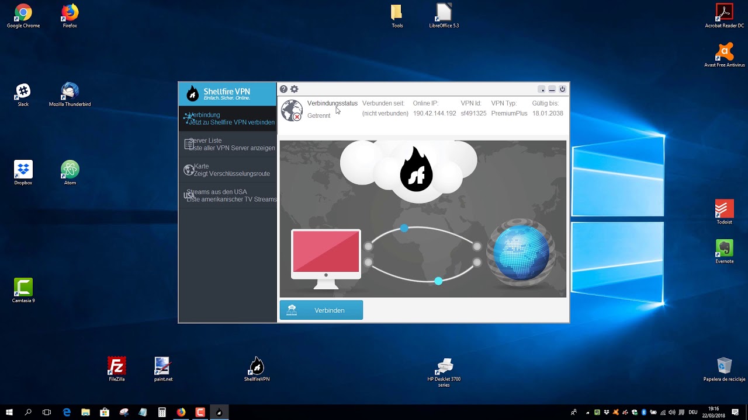Open the Action Center notifications icon
This screenshot has width=748, height=420.
(735, 412)
